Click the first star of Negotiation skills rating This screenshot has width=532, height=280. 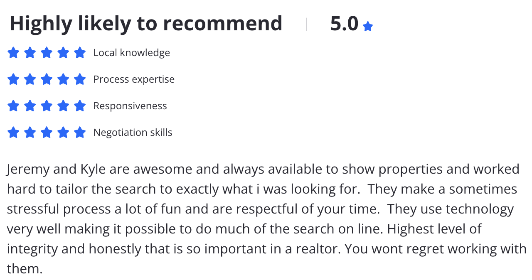(13, 132)
